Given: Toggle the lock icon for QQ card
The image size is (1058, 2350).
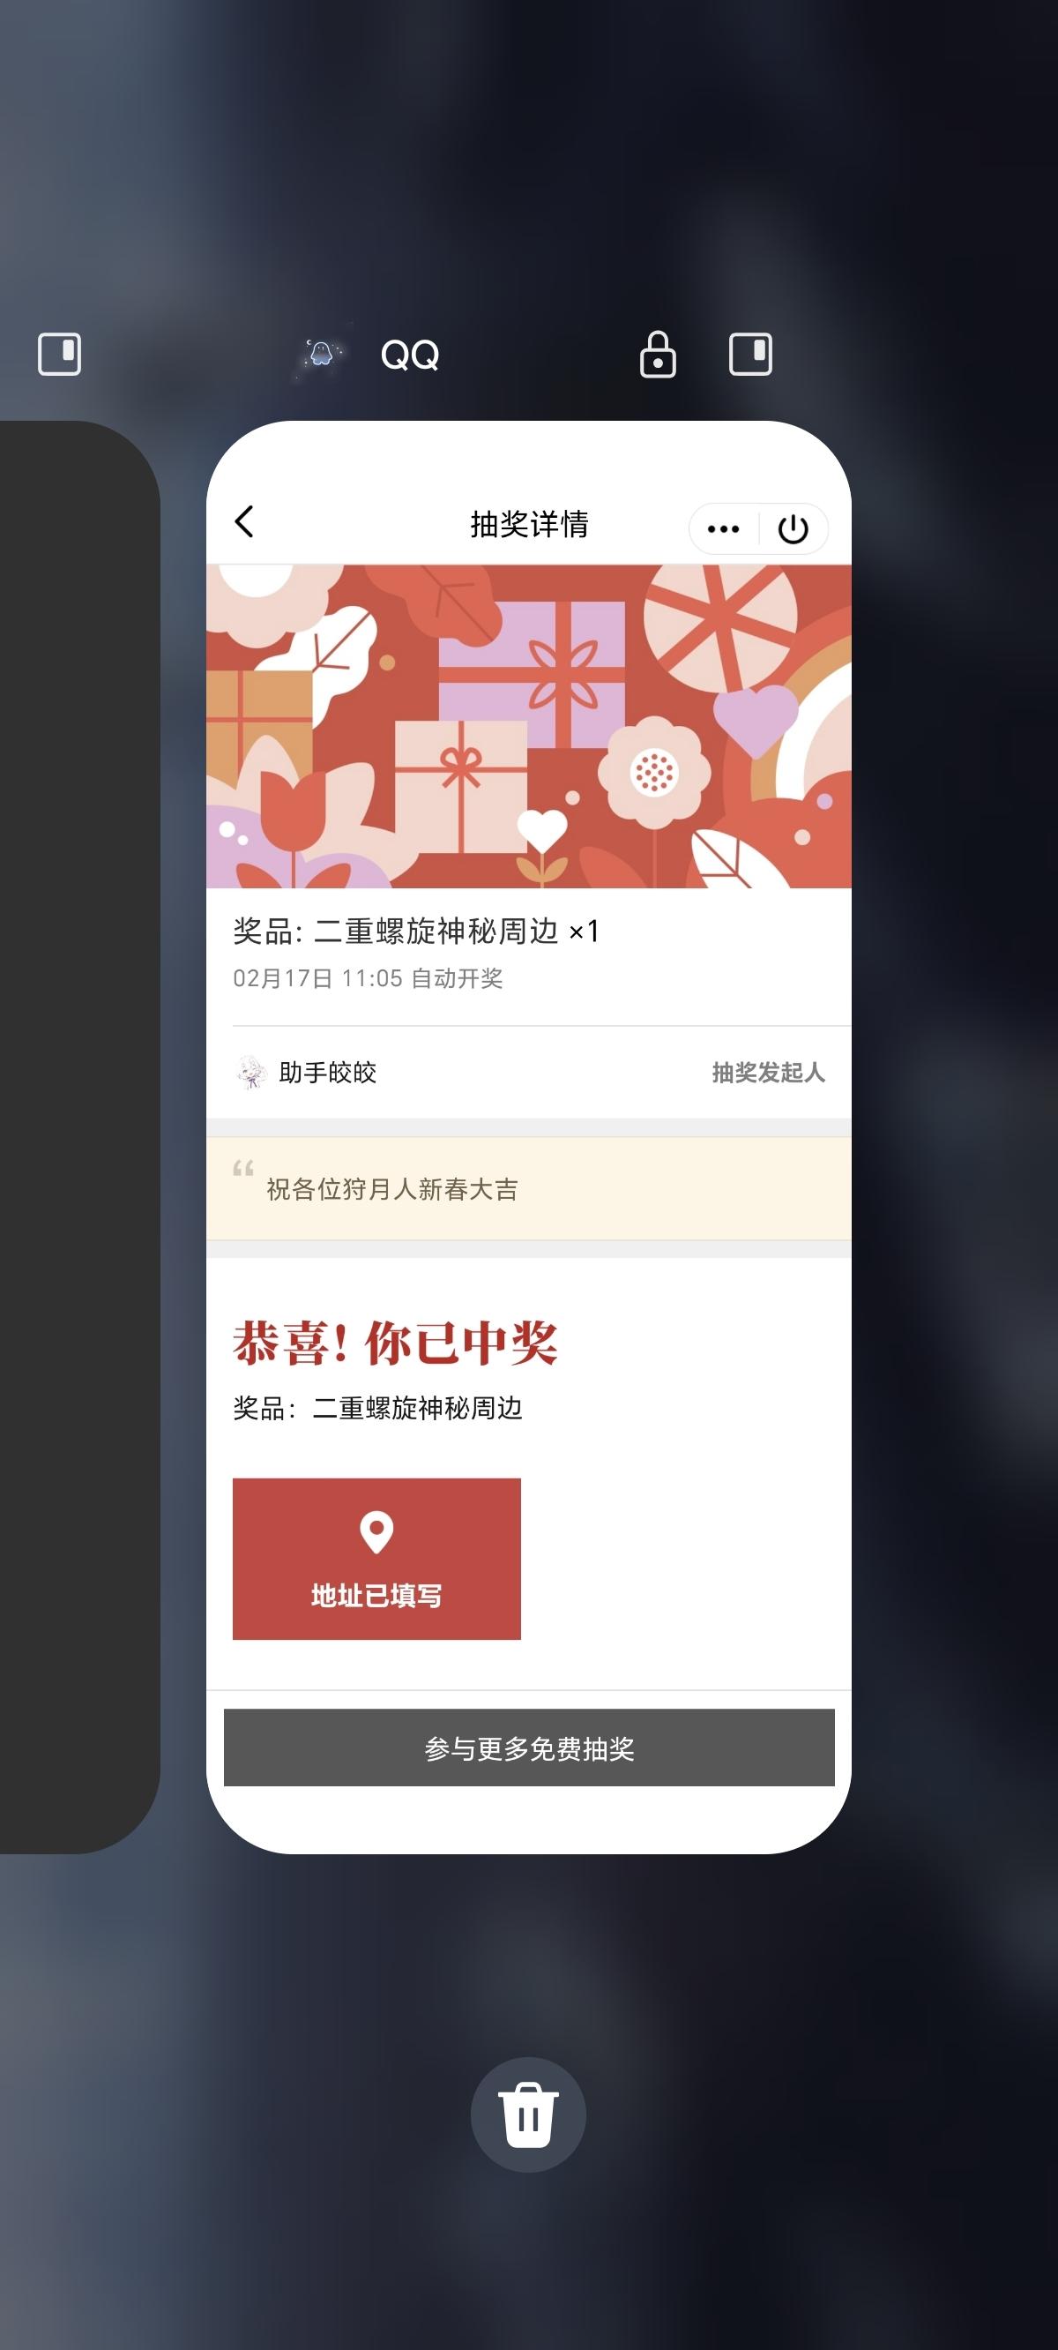Looking at the screenshot, I should pyautogui.click(x=658, y=354).
